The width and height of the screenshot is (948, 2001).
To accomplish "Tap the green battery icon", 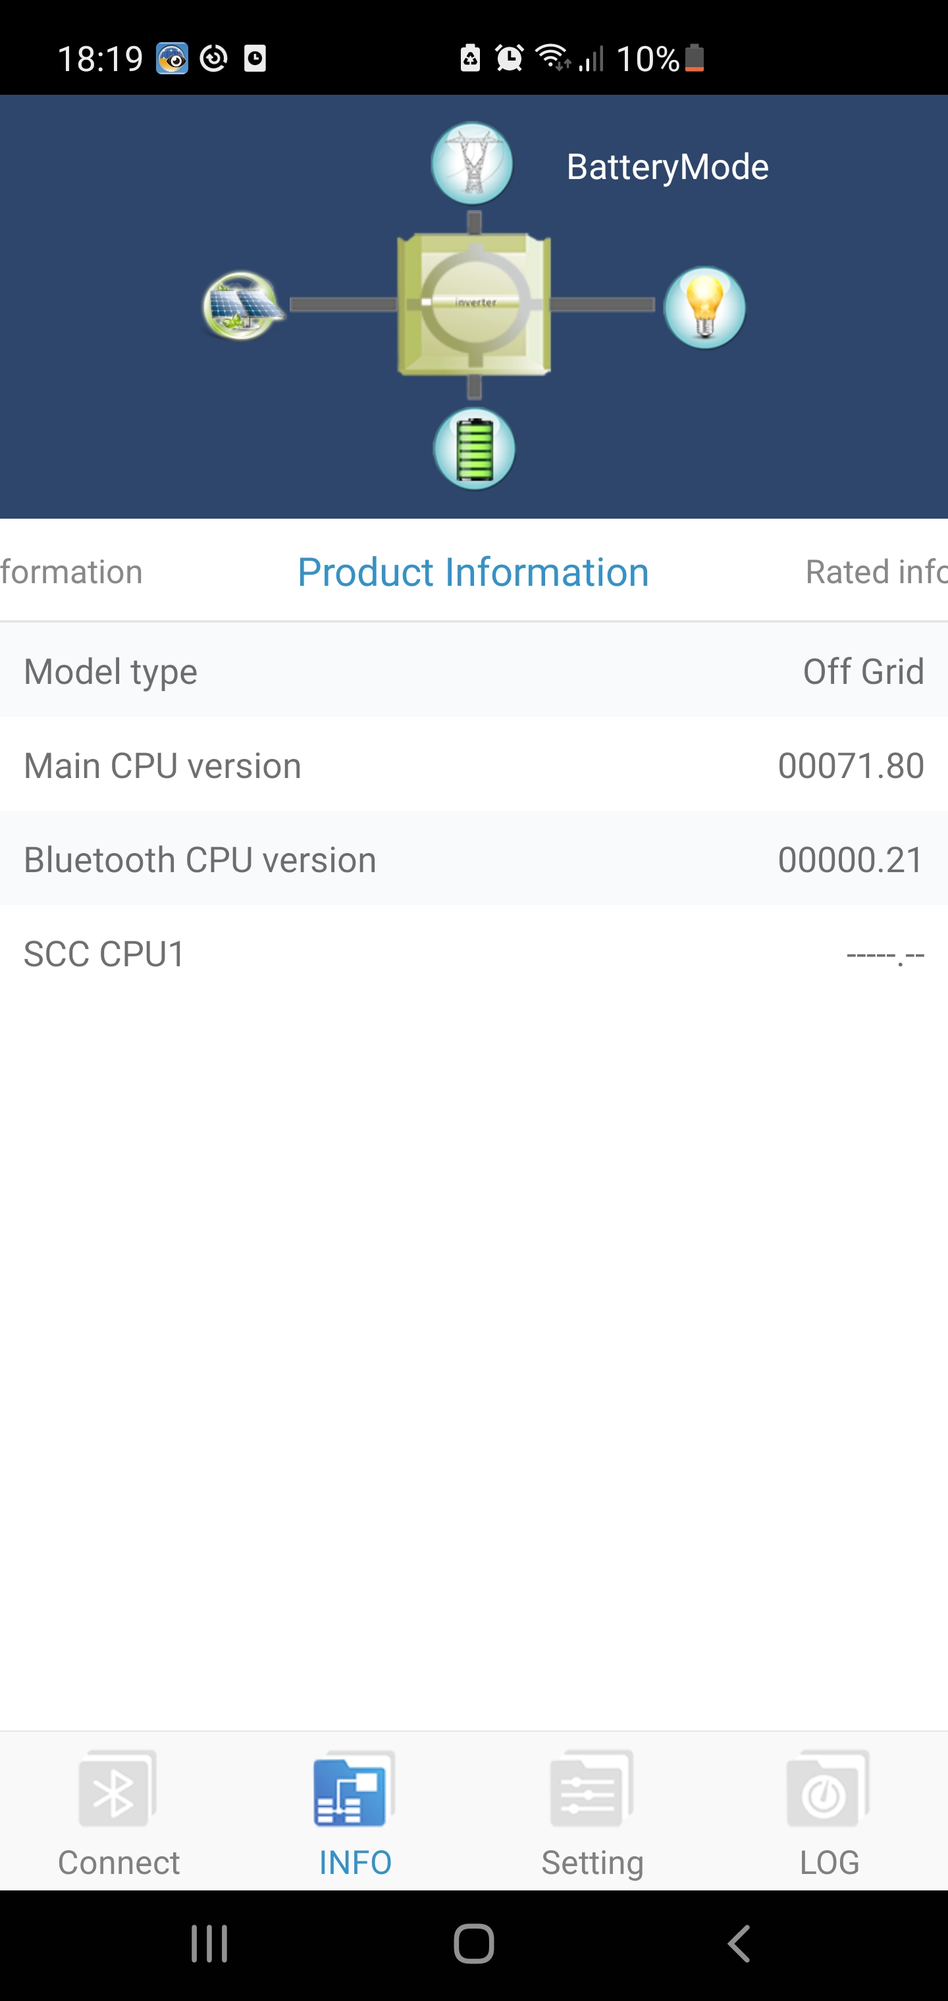I will point(473,449).
